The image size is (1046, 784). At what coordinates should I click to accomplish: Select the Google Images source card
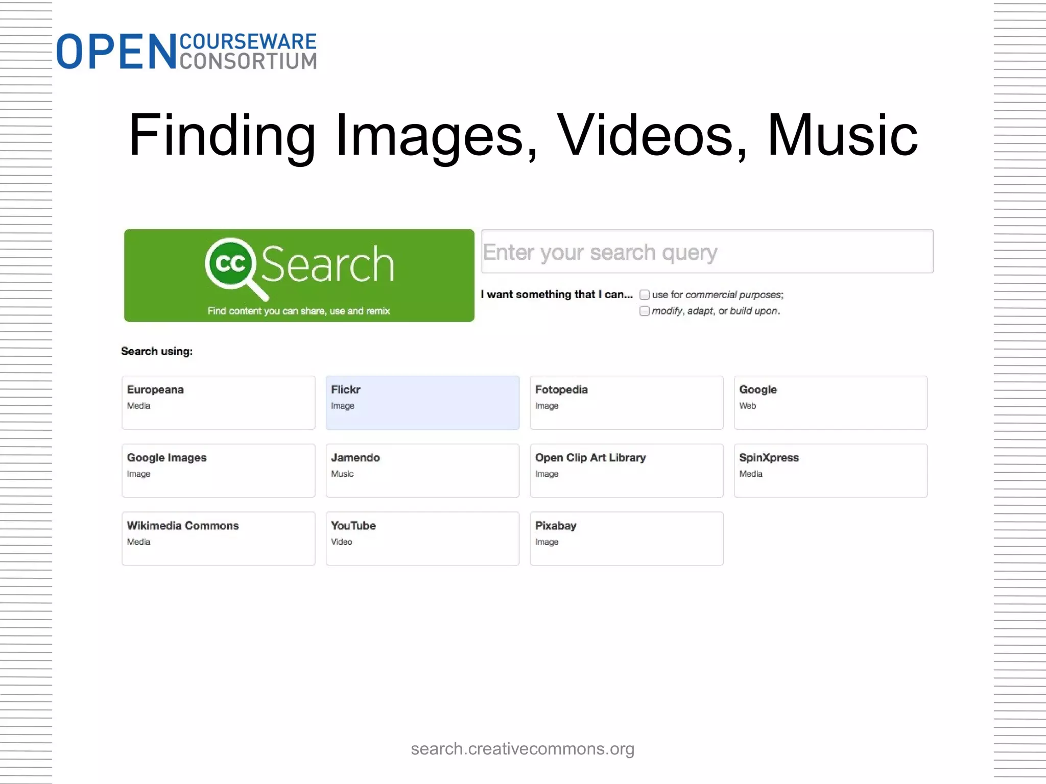(219, 471)
